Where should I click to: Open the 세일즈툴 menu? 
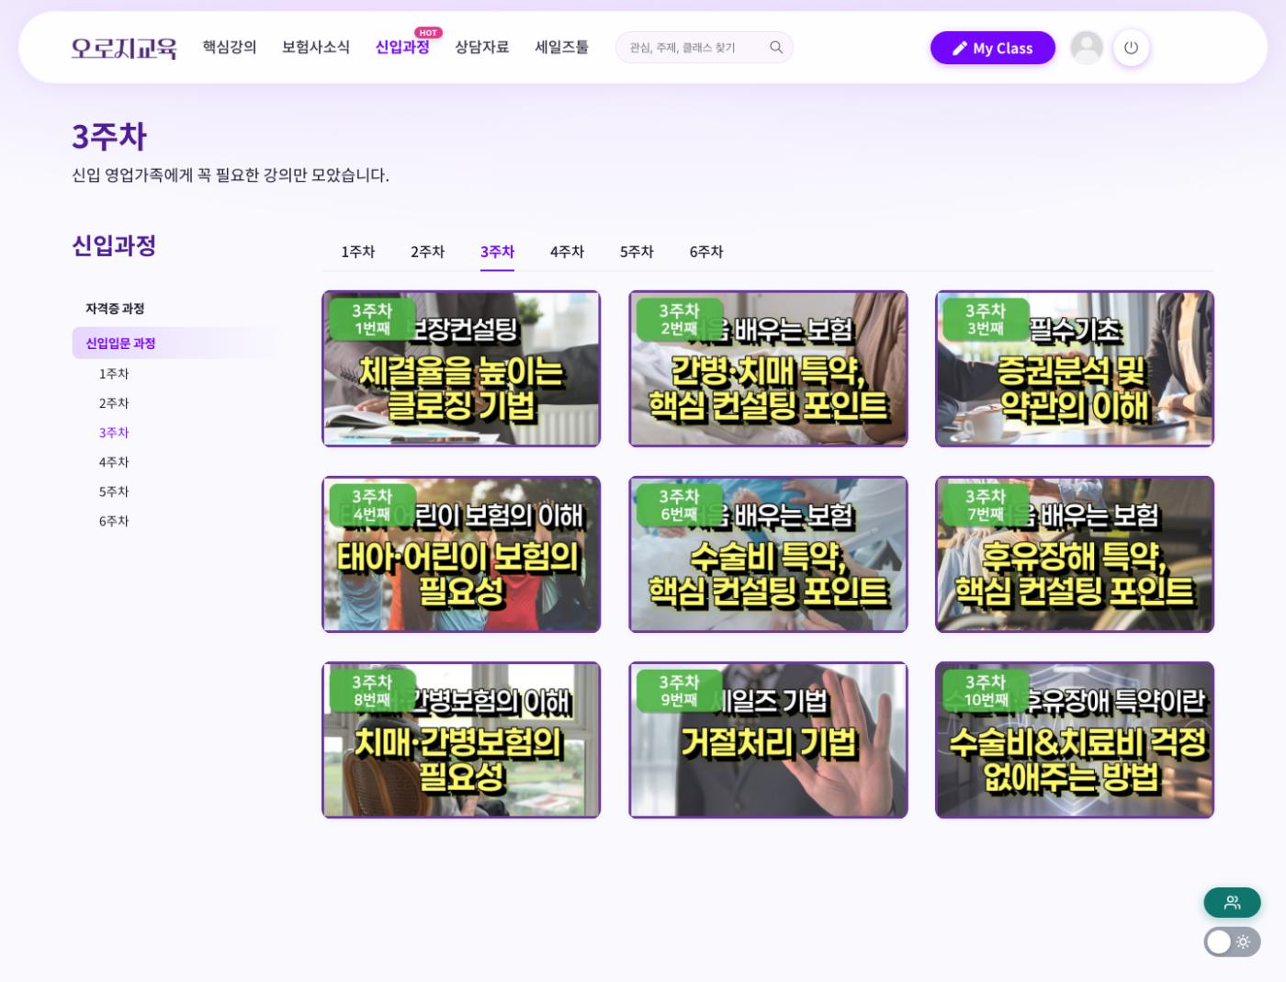(562, 47)
